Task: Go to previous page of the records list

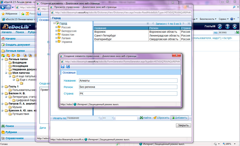Action: (x=153, y=24)
